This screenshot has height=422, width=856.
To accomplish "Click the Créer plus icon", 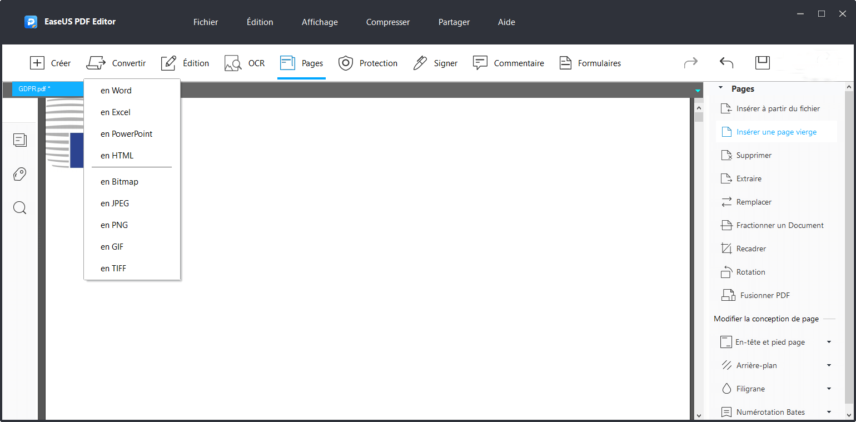I will [37, 63].
